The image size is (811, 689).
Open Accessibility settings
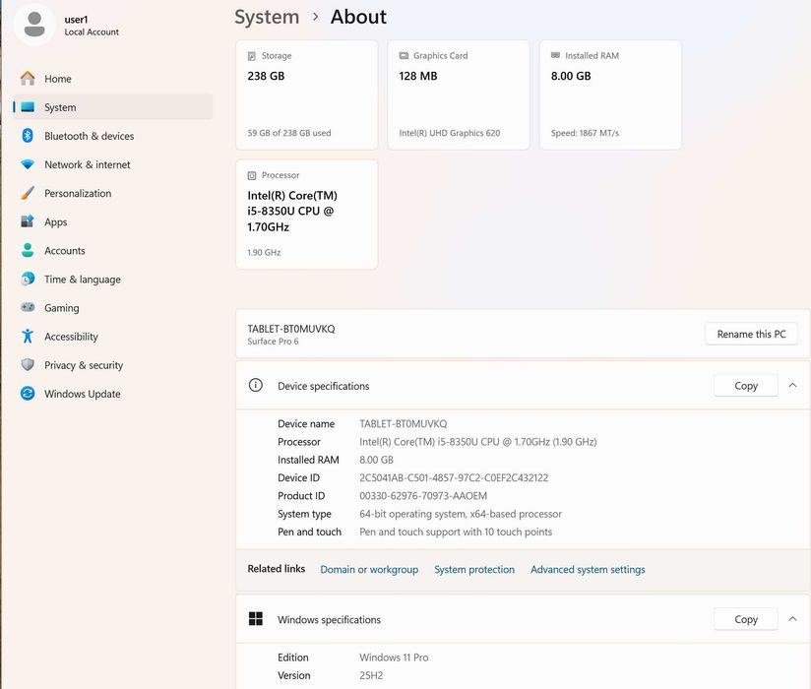113,337
